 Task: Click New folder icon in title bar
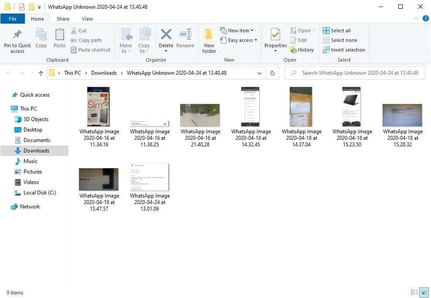[x=31, y=7]
